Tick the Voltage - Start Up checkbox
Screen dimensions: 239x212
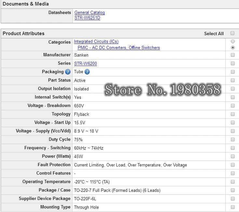pyautogui.click(x=232, y=123)
